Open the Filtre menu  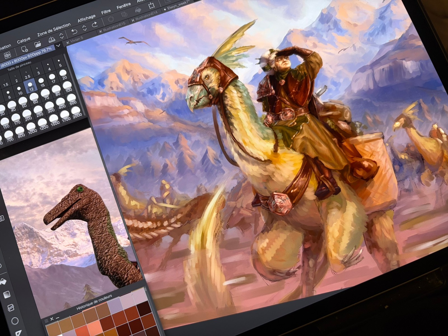106,12
